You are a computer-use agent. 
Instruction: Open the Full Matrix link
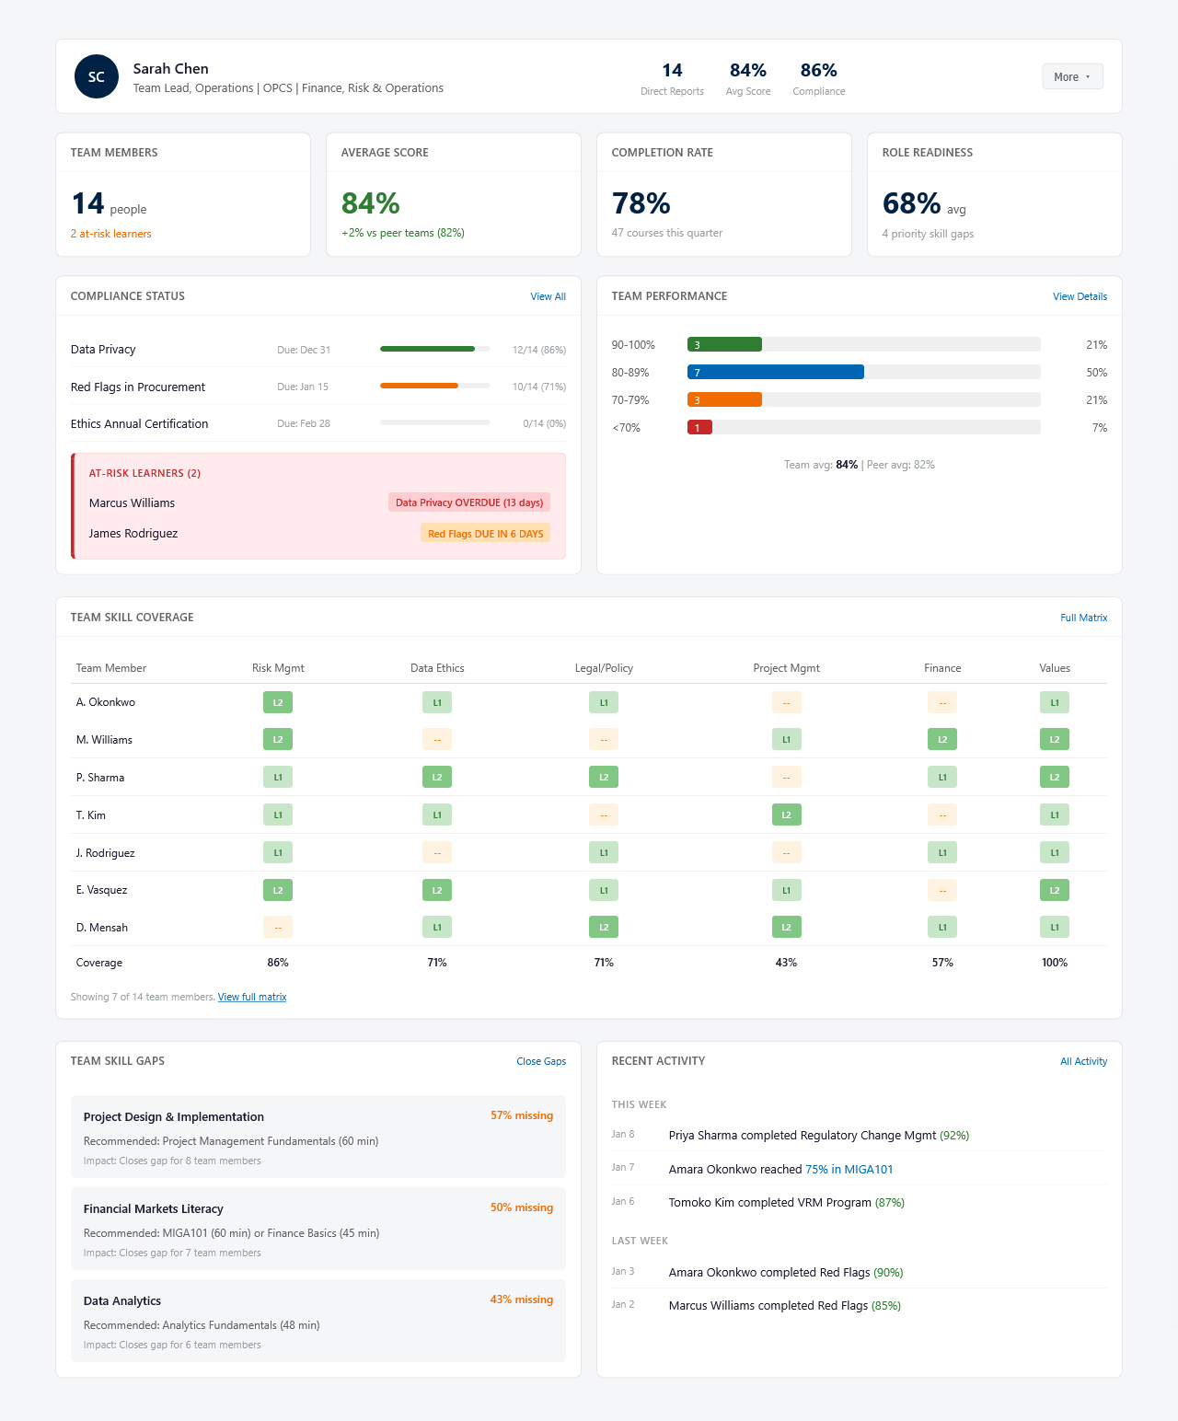(1083, 618)
